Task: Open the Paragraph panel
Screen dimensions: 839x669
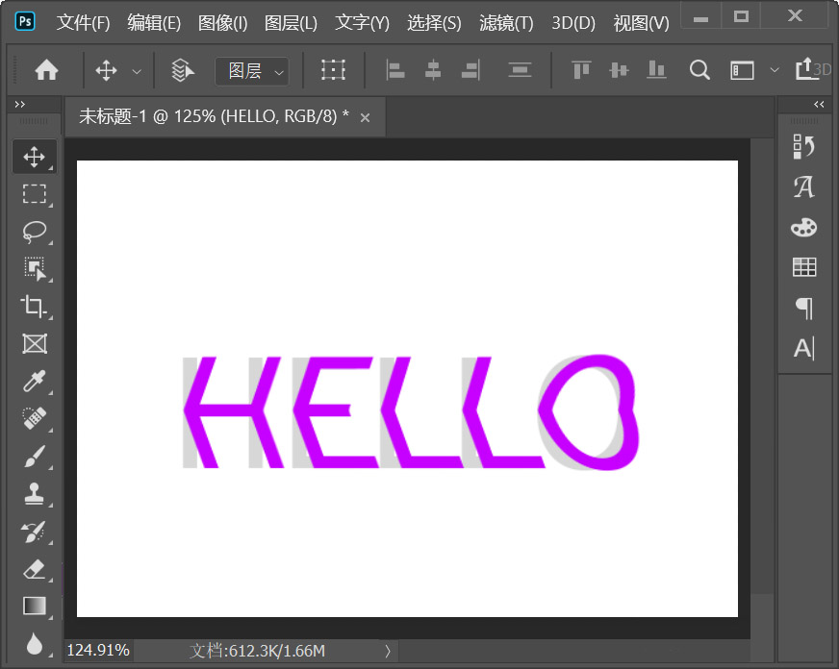Action: click(x=804, y=309)
